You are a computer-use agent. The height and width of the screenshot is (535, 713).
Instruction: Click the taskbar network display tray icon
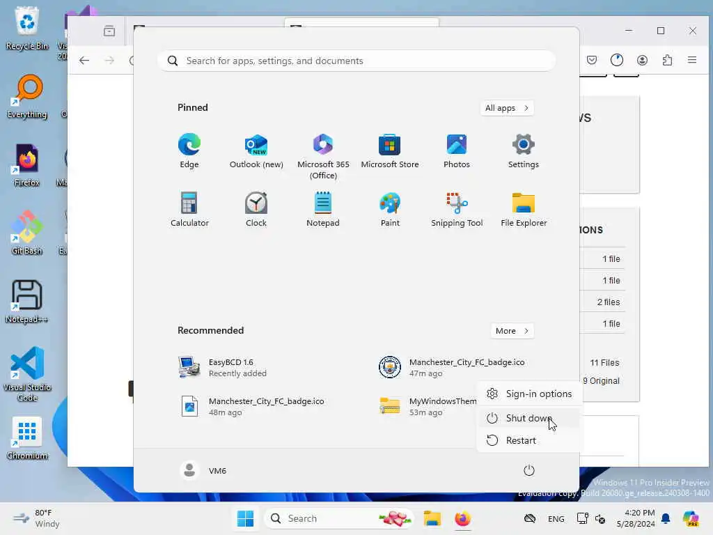[x=583, y=518]
